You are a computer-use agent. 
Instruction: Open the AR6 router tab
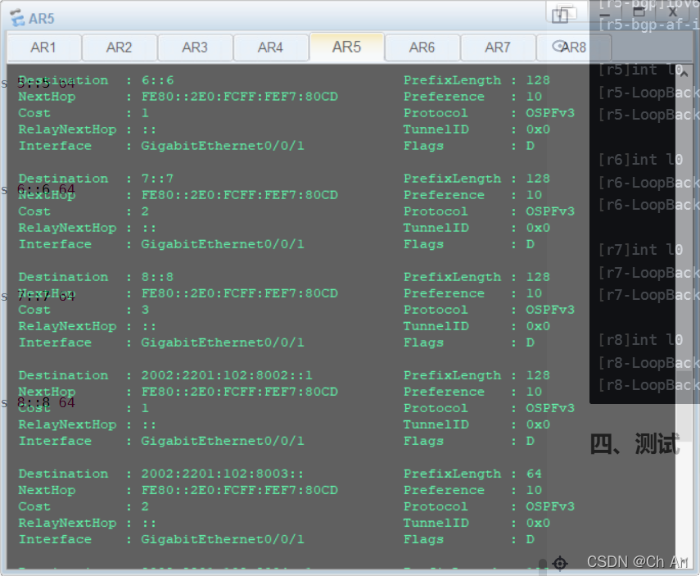422,48
